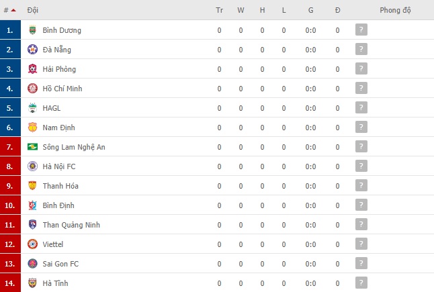Viewport: 434px width, 292px height.
Task: Click the Tr matches played column header
Action: pos(219,10)
